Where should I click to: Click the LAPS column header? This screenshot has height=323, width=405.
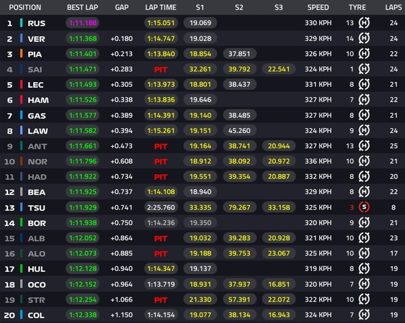pyautogui.click(x=394, y=7)
